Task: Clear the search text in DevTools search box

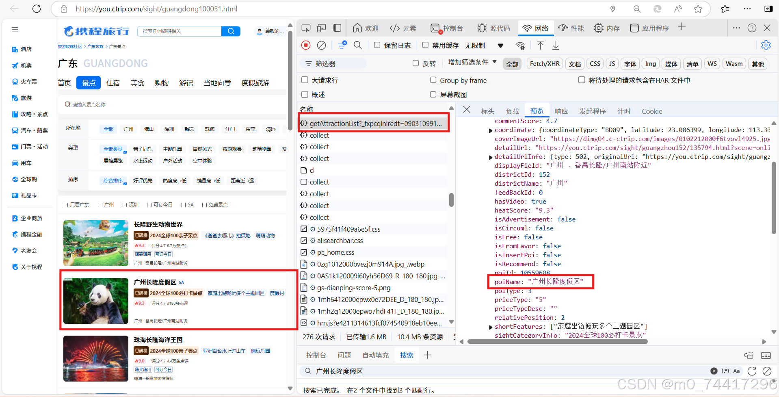Action: coord(714,371)
